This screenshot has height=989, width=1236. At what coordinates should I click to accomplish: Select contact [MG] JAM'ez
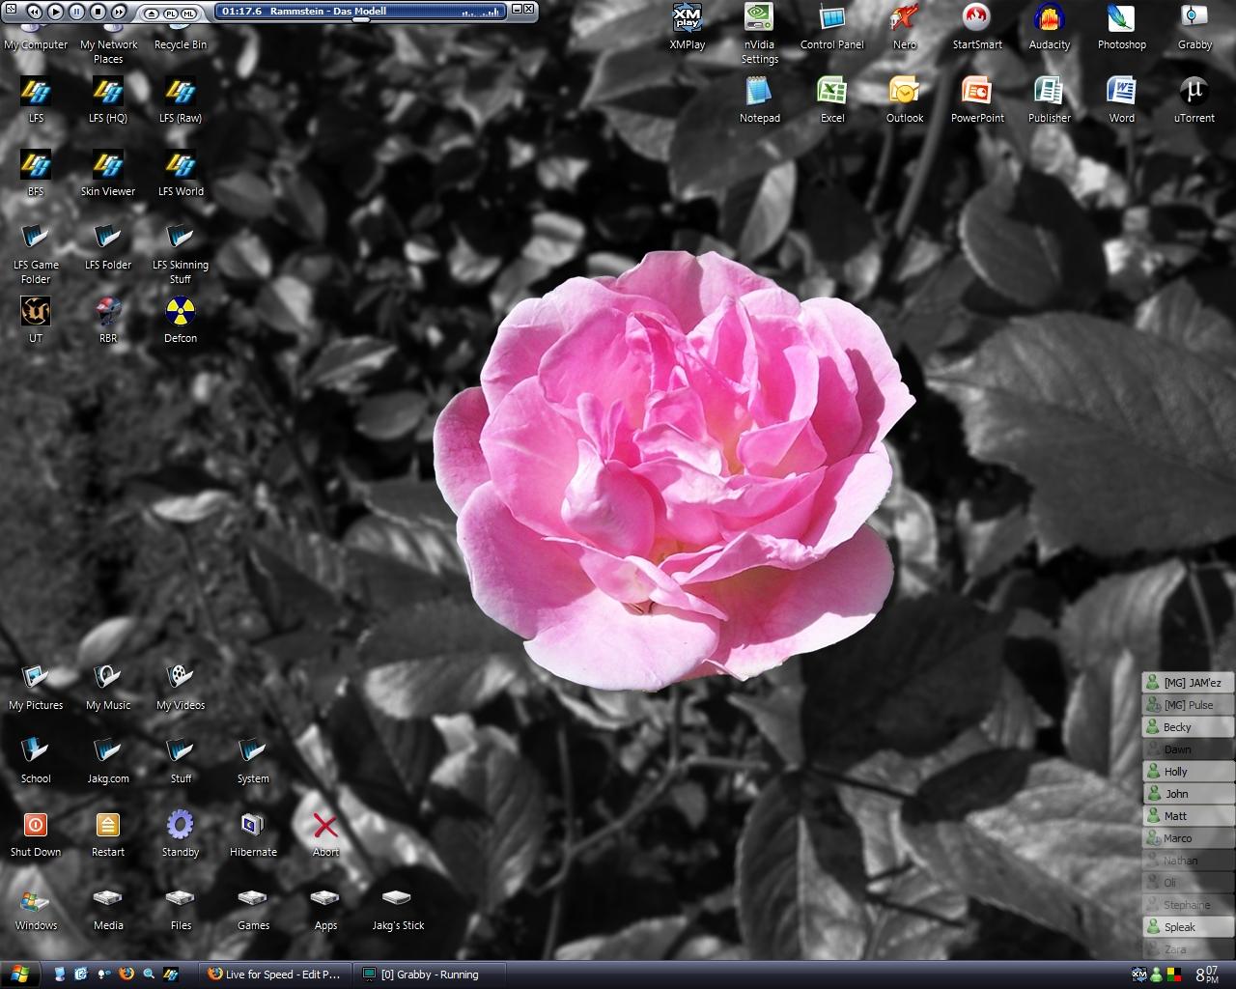(1188, 683)
